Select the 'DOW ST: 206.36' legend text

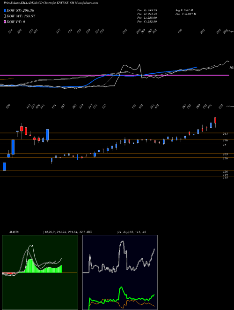20,10
